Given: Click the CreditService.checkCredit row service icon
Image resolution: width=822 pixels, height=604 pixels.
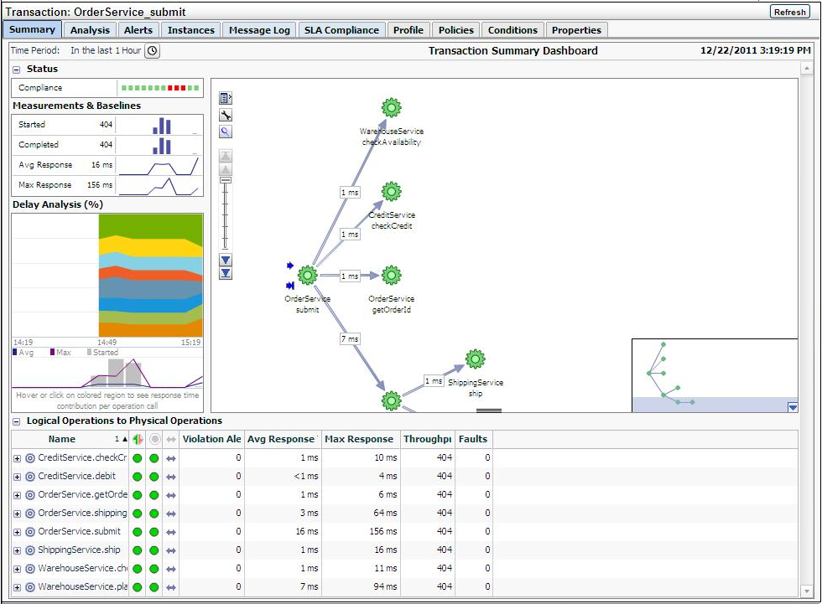Looking at the screenshot, I should pyautogui.click(x=30, y=458).
